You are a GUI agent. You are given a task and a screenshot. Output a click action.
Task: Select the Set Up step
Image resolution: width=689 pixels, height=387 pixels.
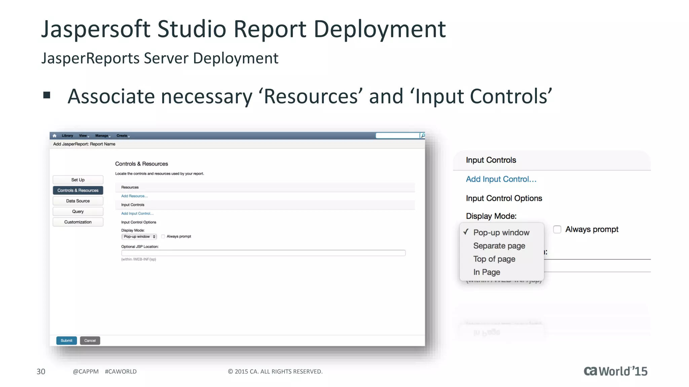[78, 180]
